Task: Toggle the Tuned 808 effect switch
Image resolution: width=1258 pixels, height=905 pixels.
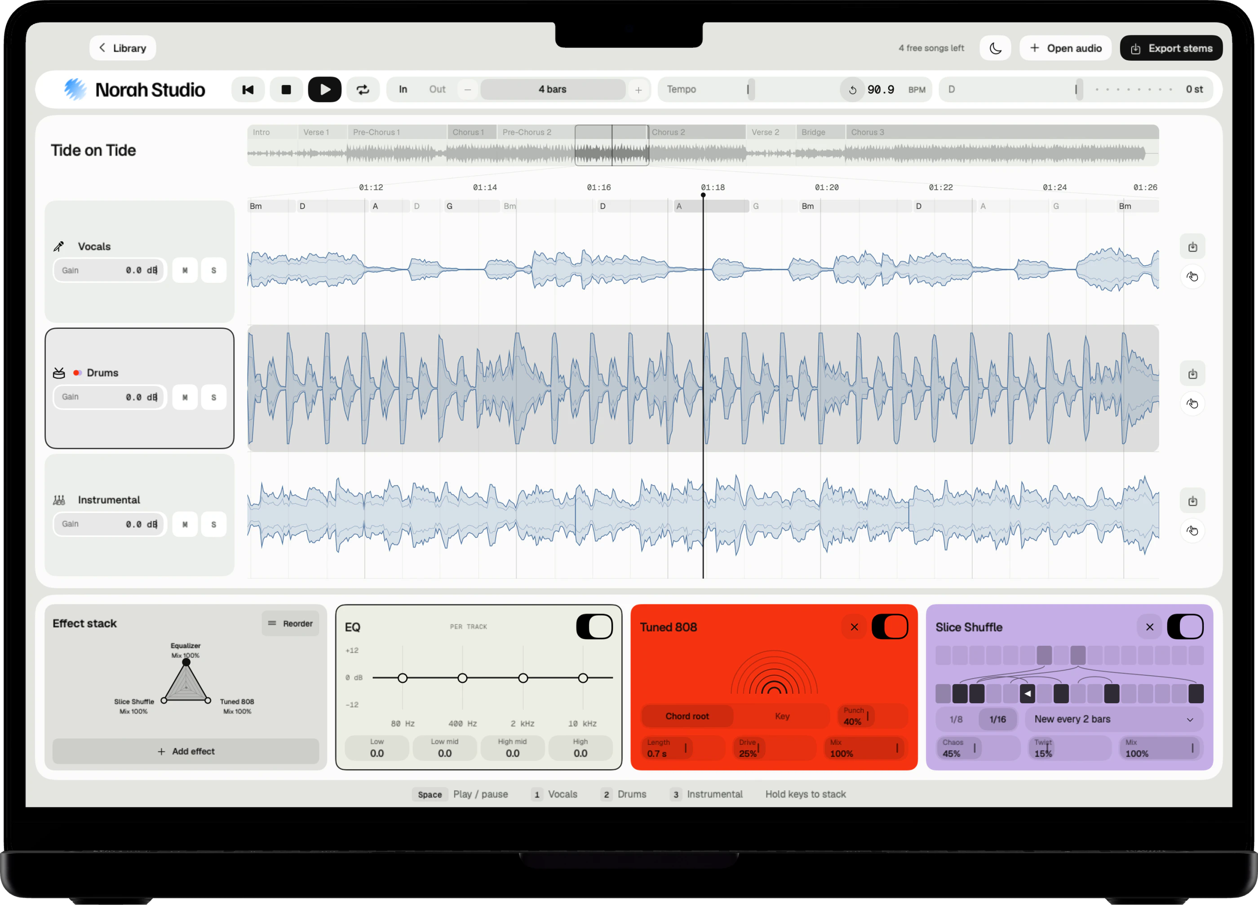Action: point(890,627)
